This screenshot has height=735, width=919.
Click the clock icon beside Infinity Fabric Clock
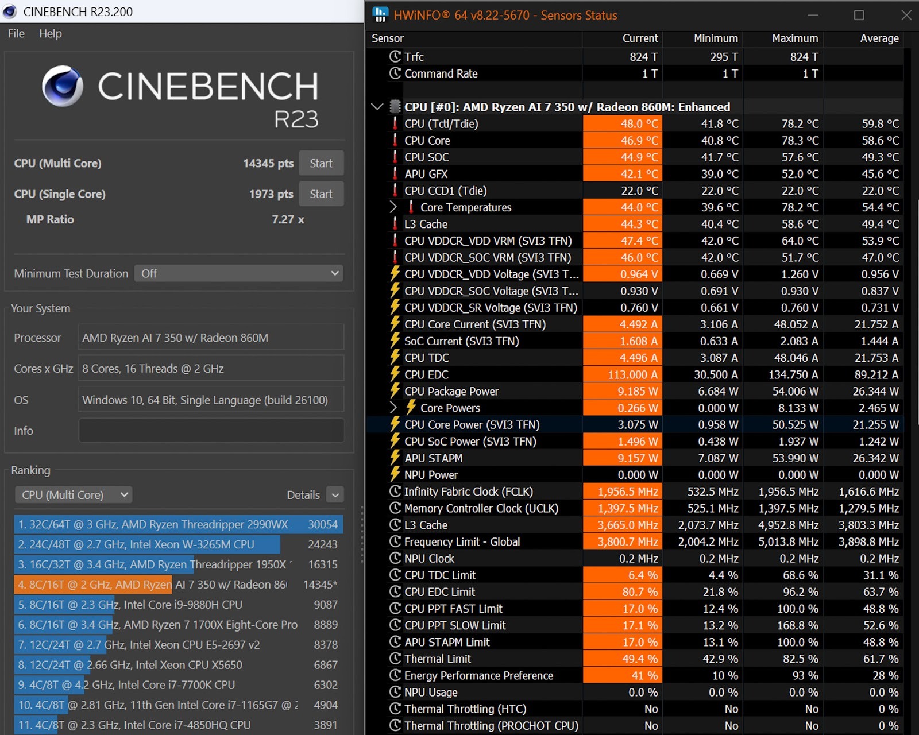[395, 492]
